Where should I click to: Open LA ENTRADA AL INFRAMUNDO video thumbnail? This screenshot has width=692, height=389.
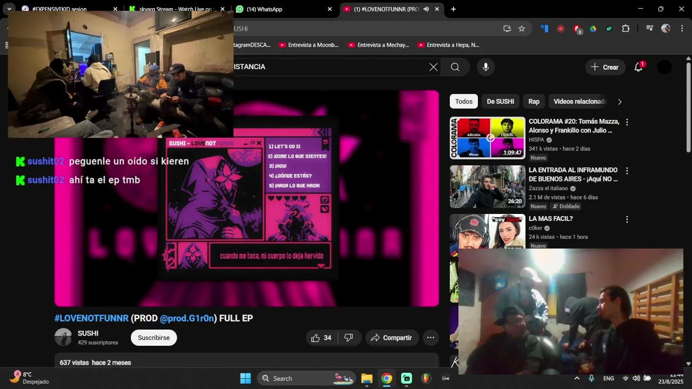488,186
